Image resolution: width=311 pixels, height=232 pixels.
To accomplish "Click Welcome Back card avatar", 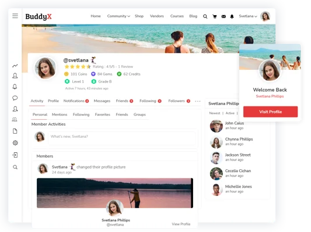I will (270, 70).
